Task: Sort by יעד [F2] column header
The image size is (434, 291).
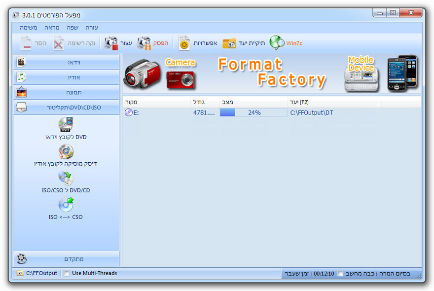Action: [333, 102]
